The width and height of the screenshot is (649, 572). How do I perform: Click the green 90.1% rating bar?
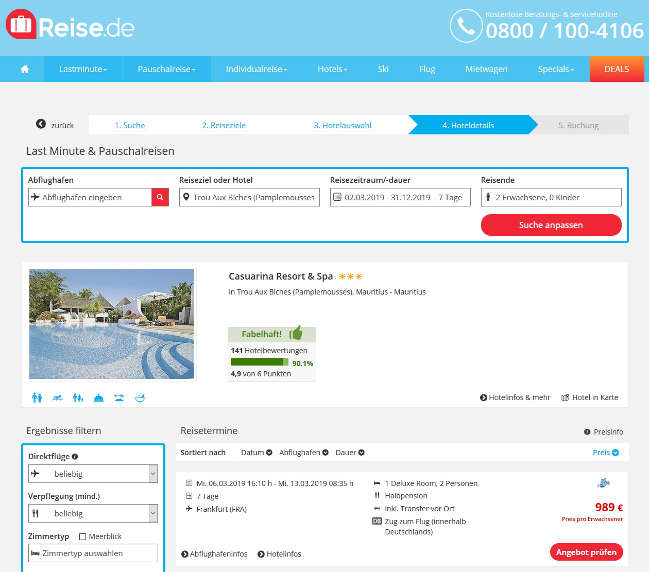pos(260,362)
